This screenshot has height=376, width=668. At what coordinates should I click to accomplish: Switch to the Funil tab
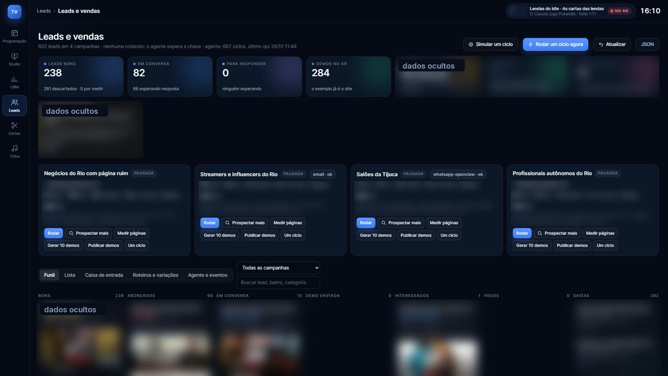click(x=50, y=275)
